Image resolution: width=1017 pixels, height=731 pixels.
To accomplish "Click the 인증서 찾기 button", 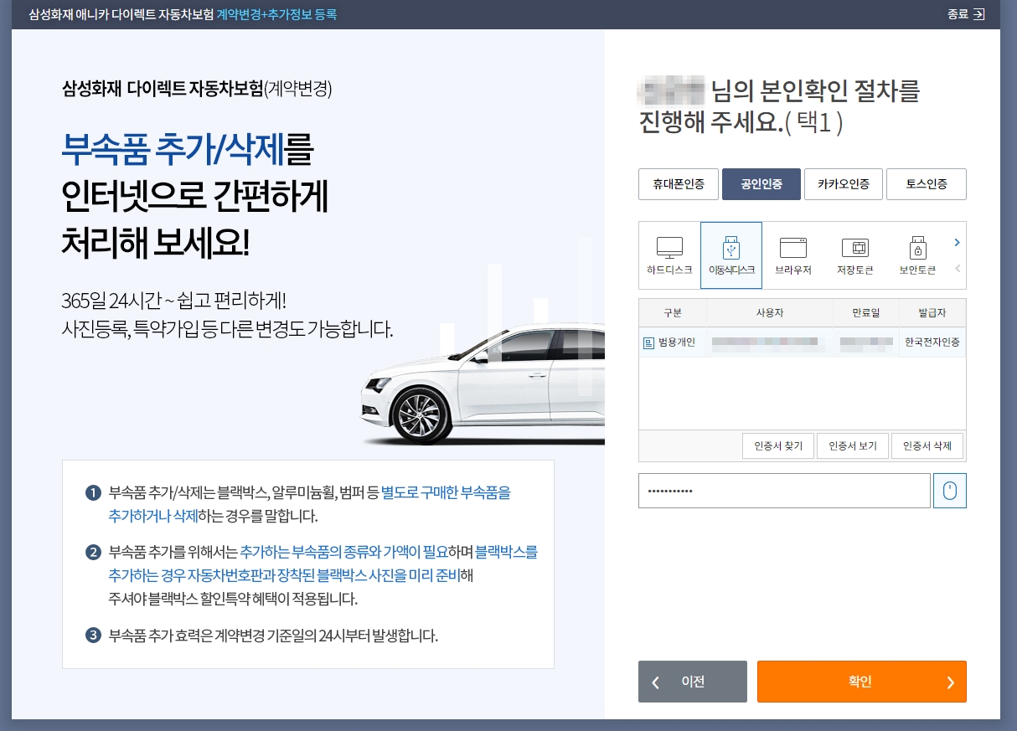I will pos(778,445).
